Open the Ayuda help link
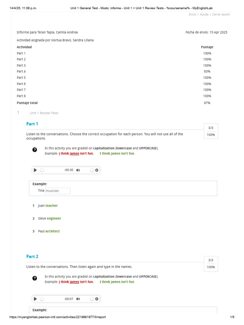The width and height of the screenshot is (244, 325). tap(204, 15)
